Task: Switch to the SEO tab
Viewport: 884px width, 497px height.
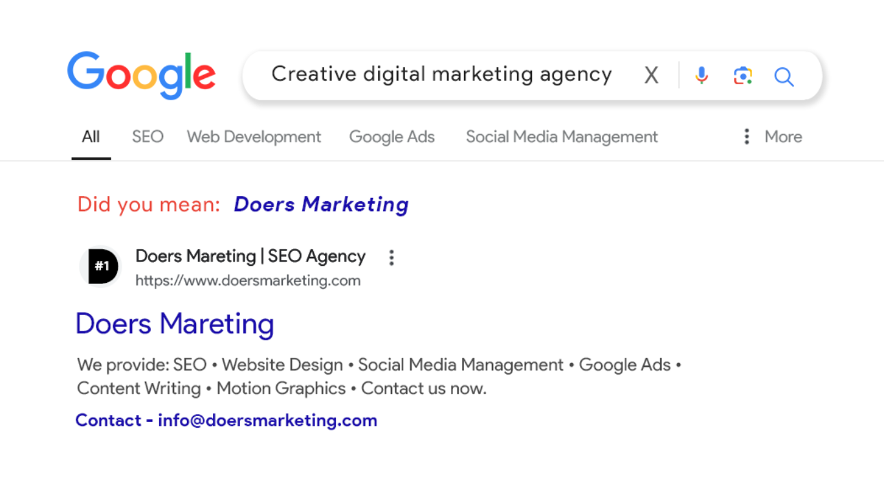Action: tap(148, 137)
